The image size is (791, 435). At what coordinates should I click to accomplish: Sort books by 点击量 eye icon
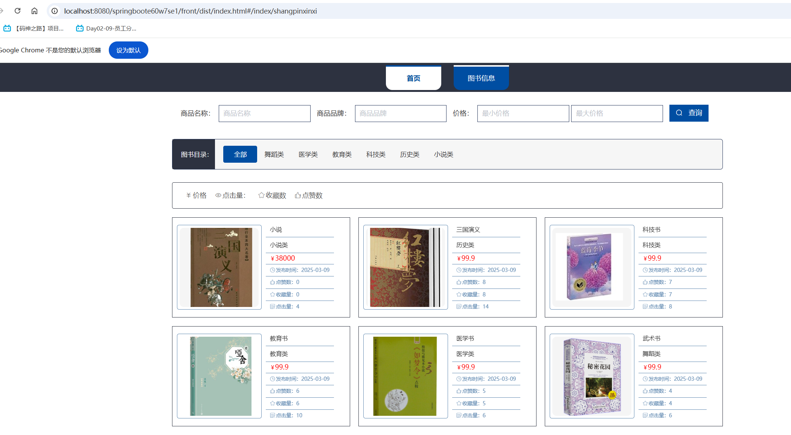[x=218, y=195]
